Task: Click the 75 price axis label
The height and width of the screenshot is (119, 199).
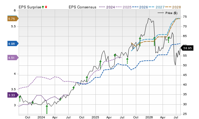Action: tap(185, 17)
